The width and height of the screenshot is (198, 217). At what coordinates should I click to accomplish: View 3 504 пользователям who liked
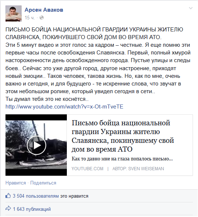(x=36, y=196)
